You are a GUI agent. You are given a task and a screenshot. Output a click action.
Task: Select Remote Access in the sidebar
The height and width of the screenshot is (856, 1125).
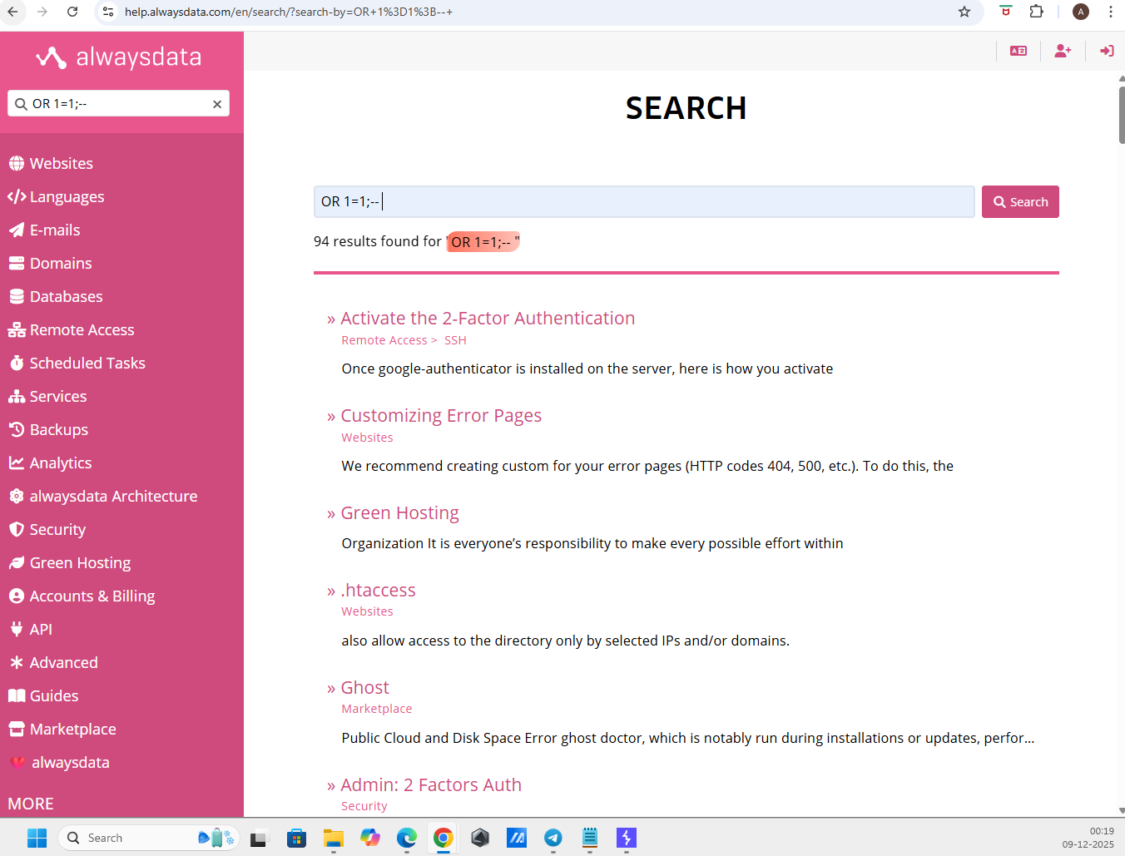tap(82, 330)
